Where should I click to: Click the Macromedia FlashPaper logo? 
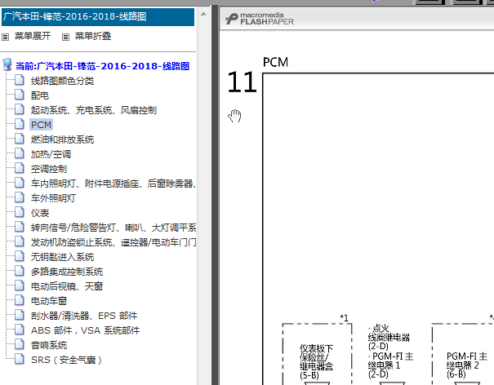coord(260,19)
